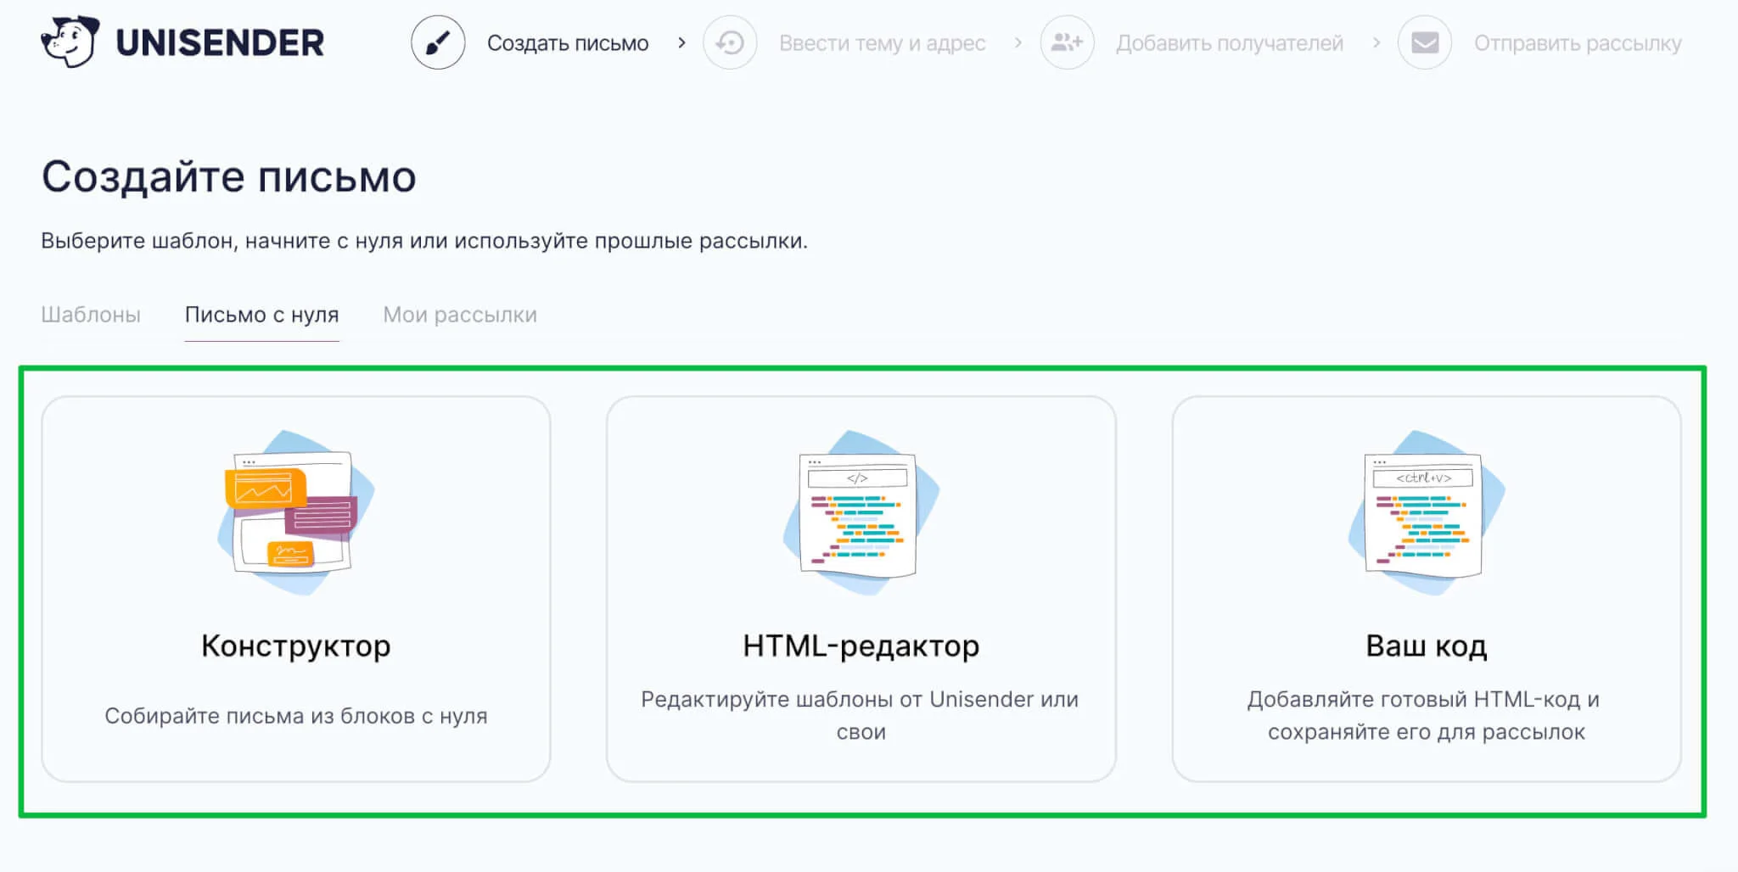Click the Unisender dog mascot logo

coord(70,42)
